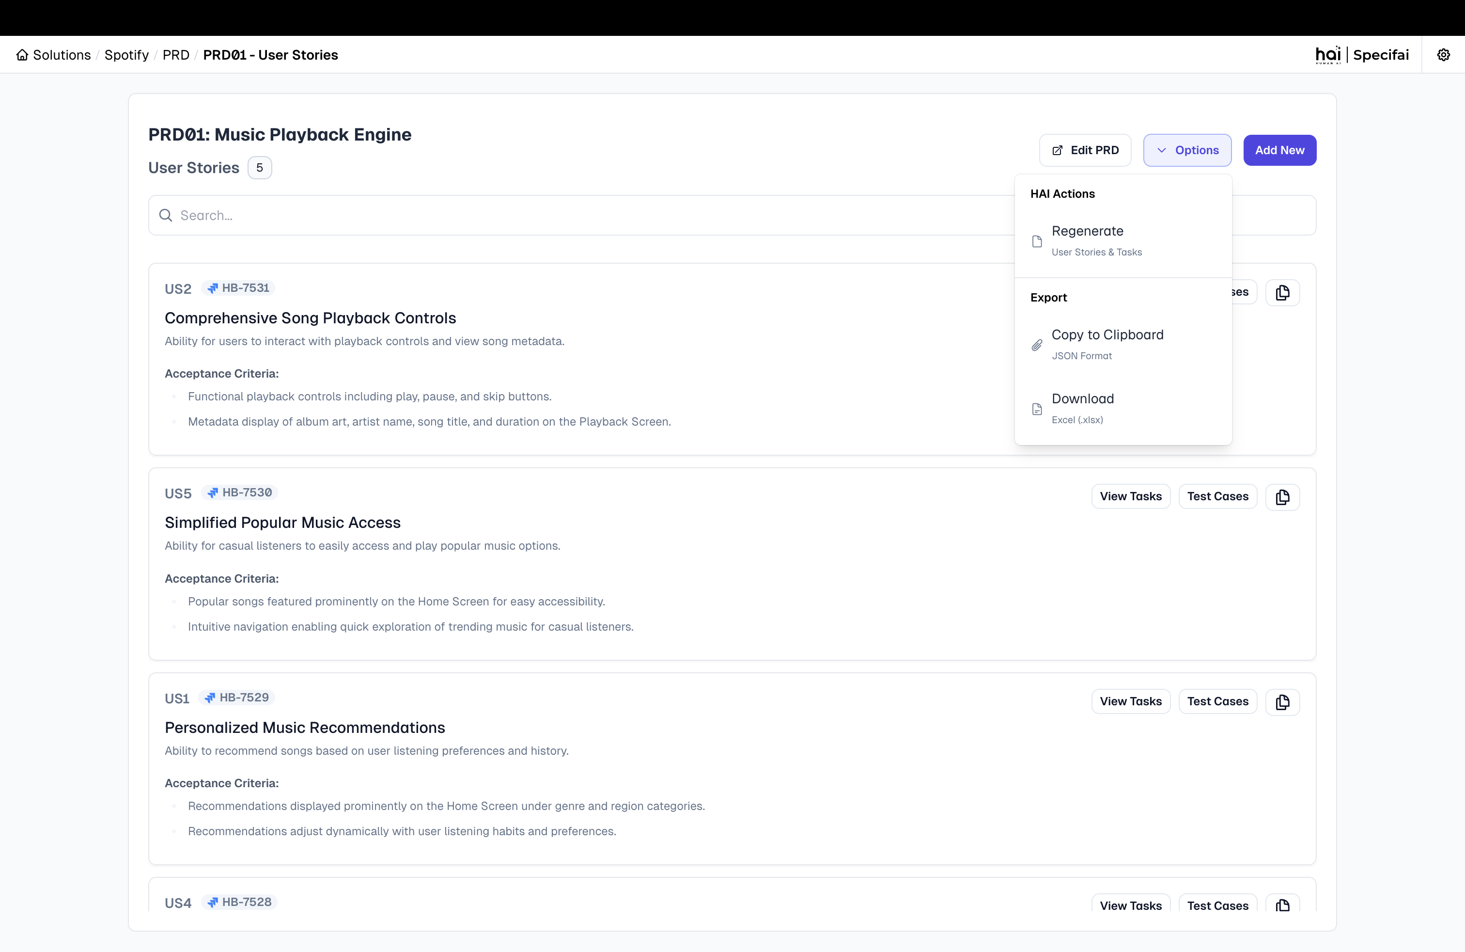
Task: Click the search magnifier icon
Action: (x=166, y=215)
